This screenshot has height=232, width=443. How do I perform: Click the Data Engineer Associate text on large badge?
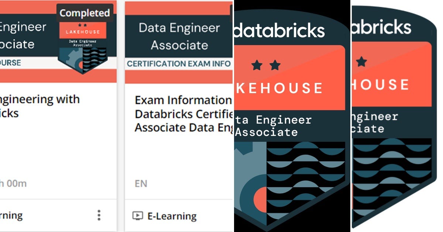(273, 126)
